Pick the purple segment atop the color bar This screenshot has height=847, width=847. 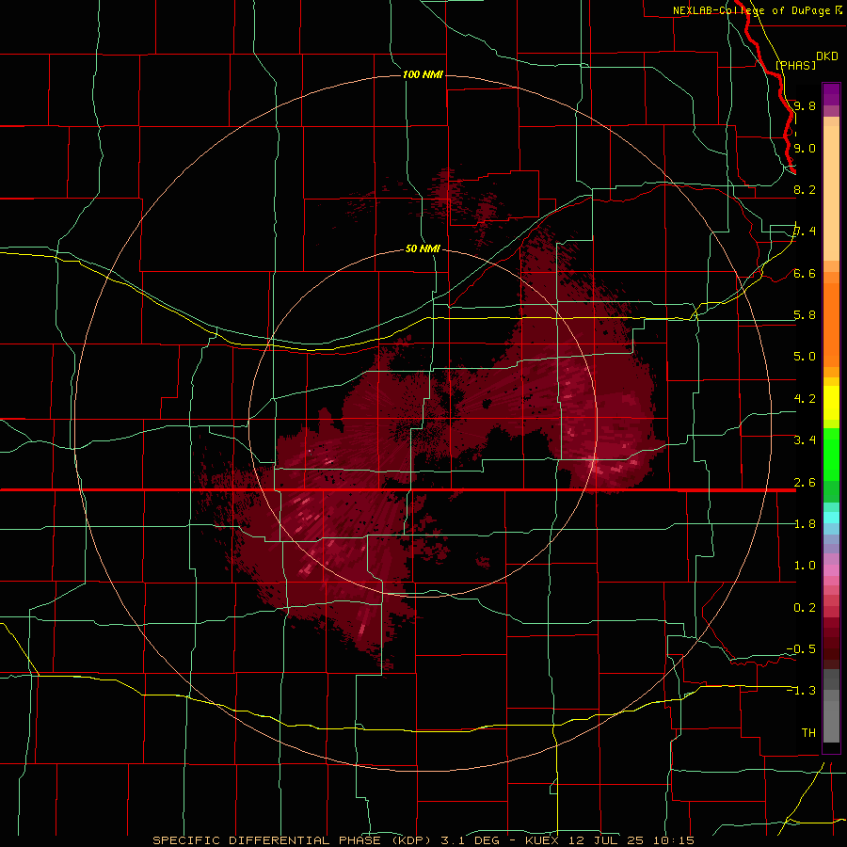coord(831,94)
